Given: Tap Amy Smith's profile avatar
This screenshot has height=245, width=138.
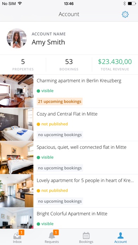Looking at the screenshot, I should 17,38.
